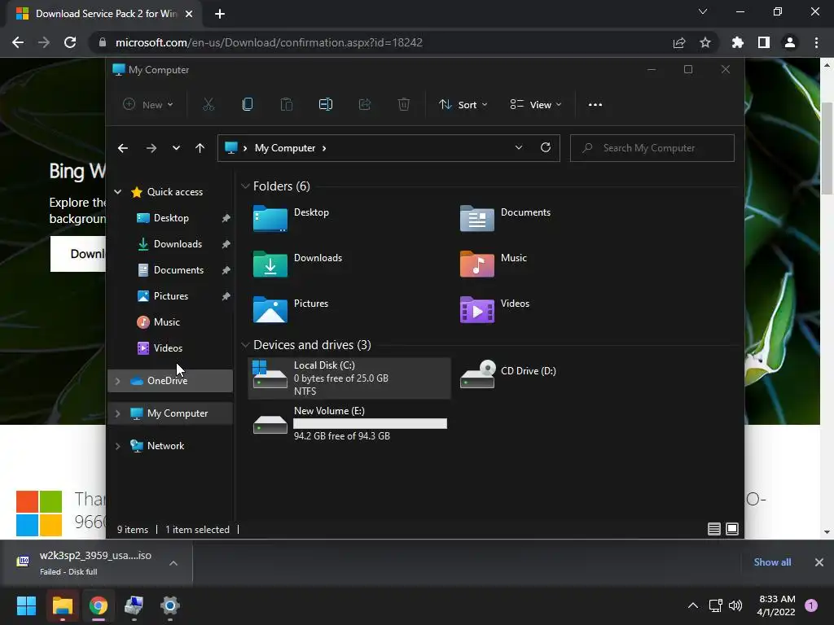Collapse the Devices and drives group
834x625 pixels.
click(x=245, y=345)
